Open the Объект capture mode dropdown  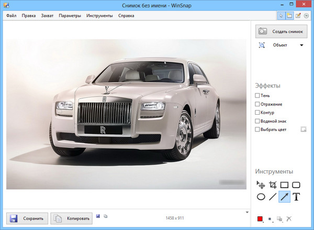click(x=301, y=46)
